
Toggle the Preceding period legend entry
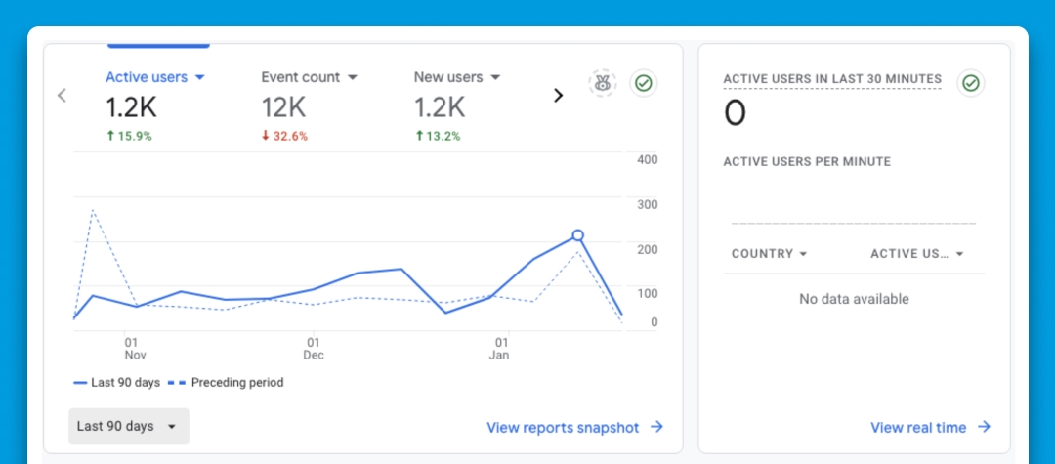(236, 383)
